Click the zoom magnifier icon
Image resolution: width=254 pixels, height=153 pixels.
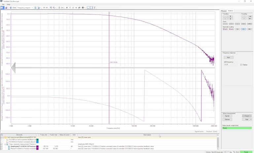pyautogui.click(x=51, y=8)
